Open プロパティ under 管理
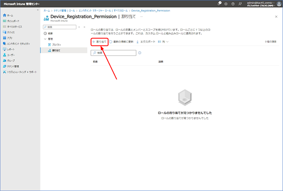The width and height of the screenshot is (283, 191). click(54, 45)
